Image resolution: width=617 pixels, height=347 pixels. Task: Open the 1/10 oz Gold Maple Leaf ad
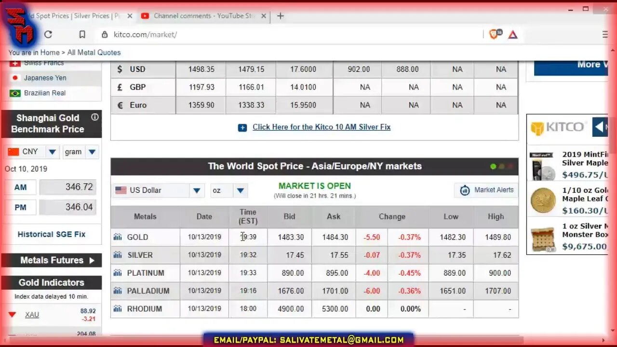(x=568, y=200)
